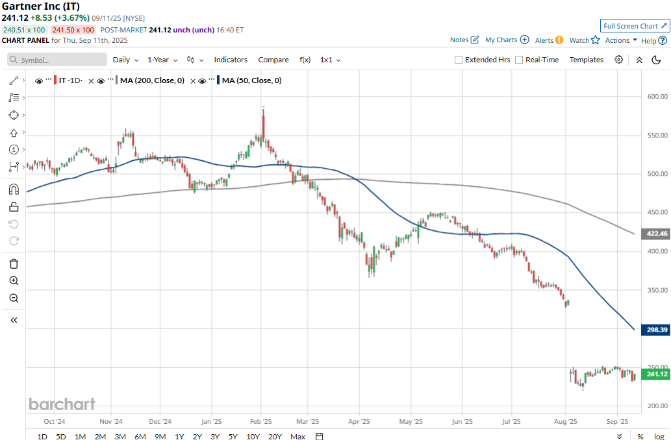Image resolution: width=671 pixels, height=440 pixels.
Task: Select the 5Y time range
Action: pos(233,436)
